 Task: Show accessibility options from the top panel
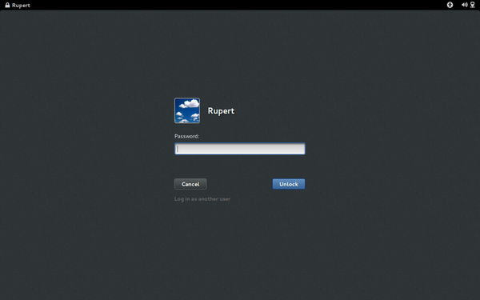[450, 5]
